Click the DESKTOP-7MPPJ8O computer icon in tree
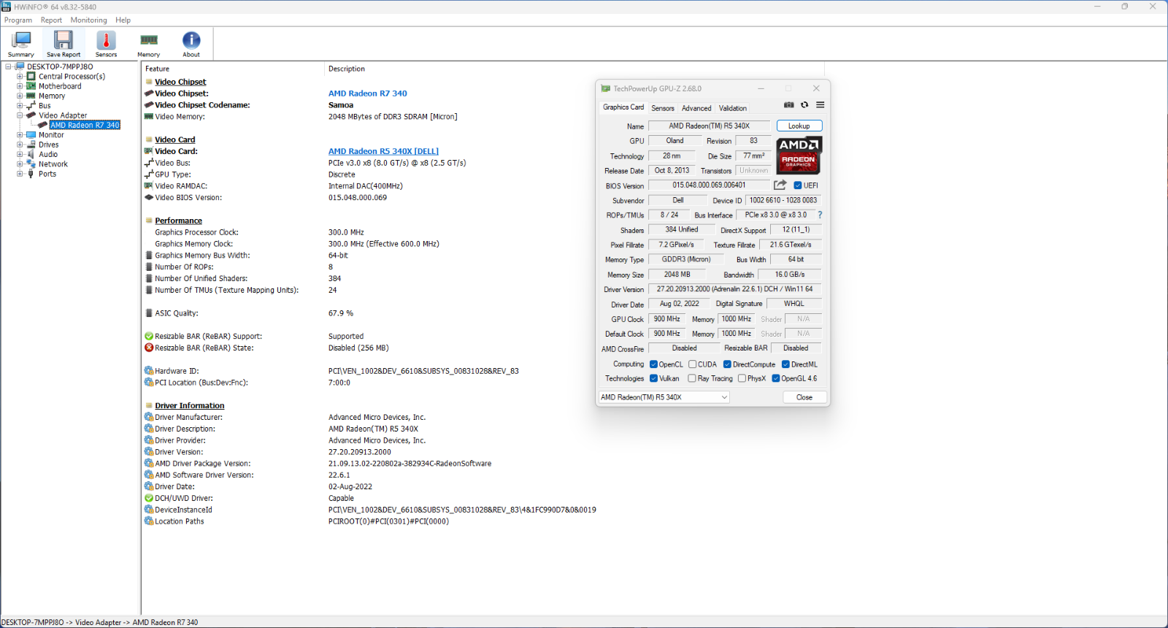Screen dimensions: 1168x628 [20, 66]
